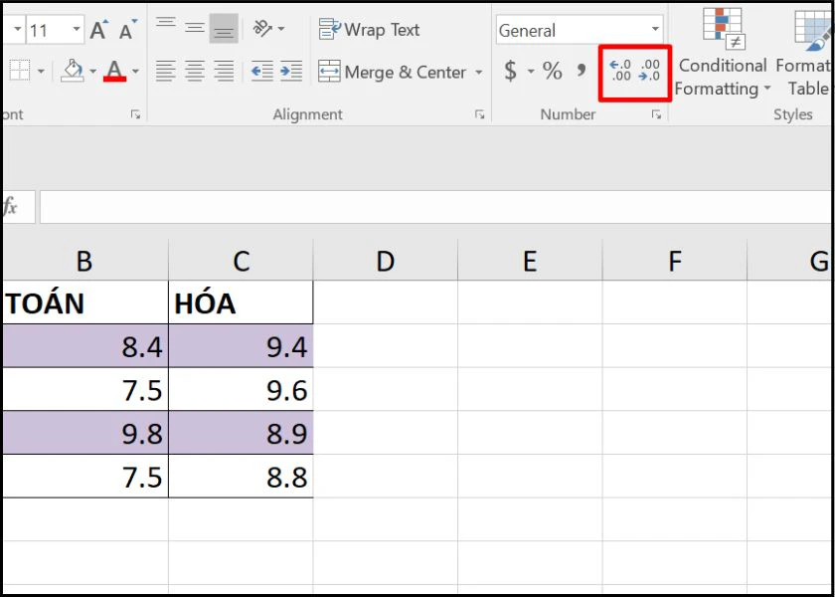Toggle Wrap Text
The height and width of the screenshot is (597, 835).
click(369, 29)
